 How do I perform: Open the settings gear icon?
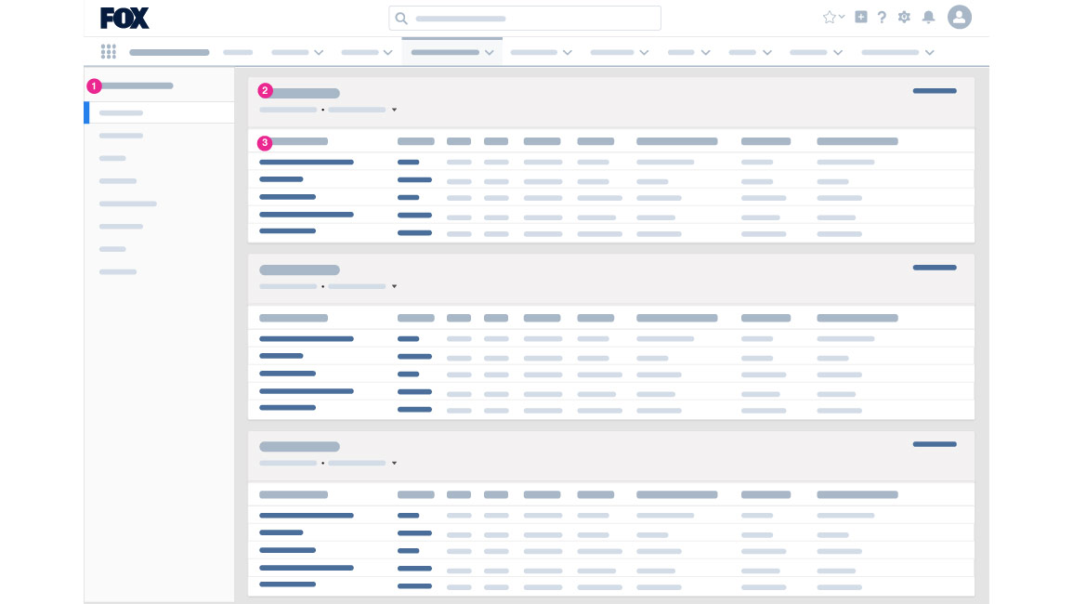(x=904, y=17)
